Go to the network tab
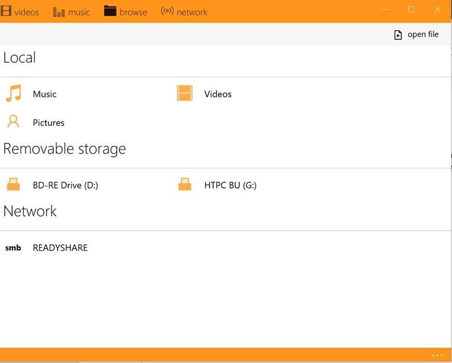 [x=192, y=12]
